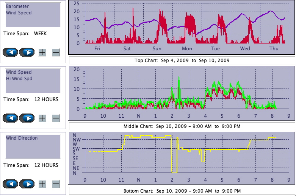Go back in time on the middle chart
The height and width of the screenshot is (196, 296).
10,118
